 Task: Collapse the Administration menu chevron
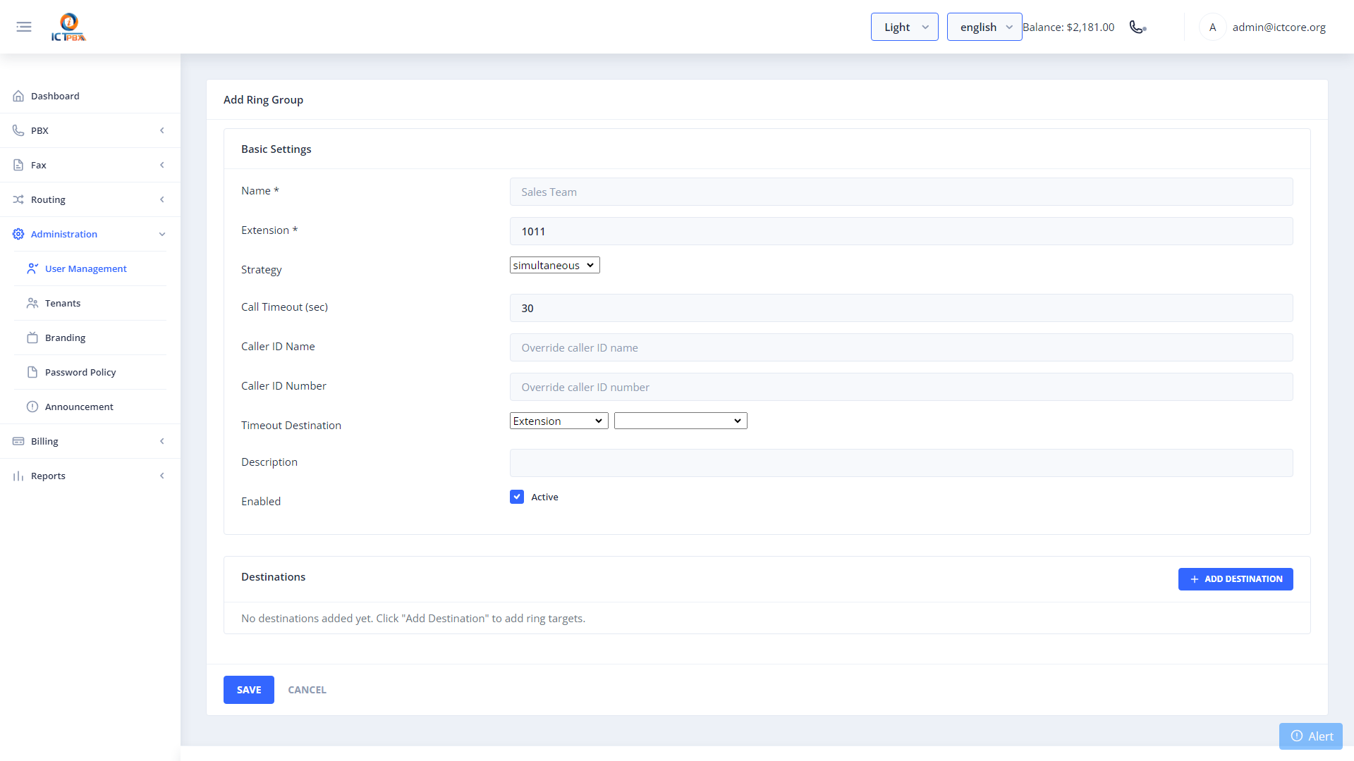point(162,234)
